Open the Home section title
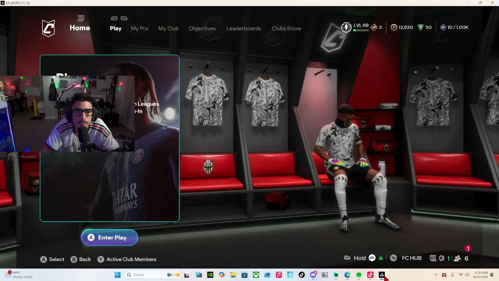499x281 pixels. (x=80, y=28)
